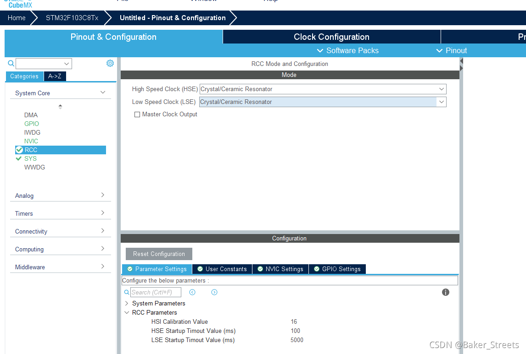Click the info icon in Parameter Settings
This screenshot has height=354, width=526.
(x=446, y=292)
